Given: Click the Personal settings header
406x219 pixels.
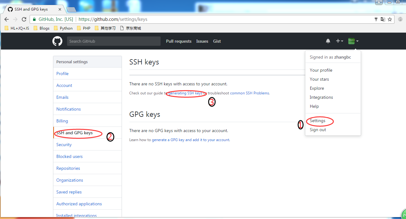Looking at the screenshot, I should pyautogui.click(x=88, y=62).
